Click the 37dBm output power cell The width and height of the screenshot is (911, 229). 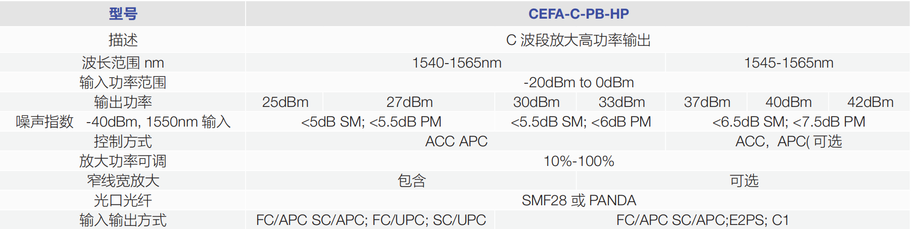coord(707,102)
